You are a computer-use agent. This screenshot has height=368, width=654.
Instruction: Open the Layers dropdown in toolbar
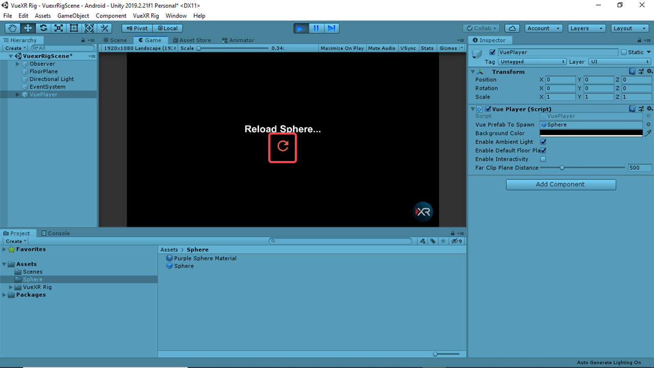pos(587,28)
